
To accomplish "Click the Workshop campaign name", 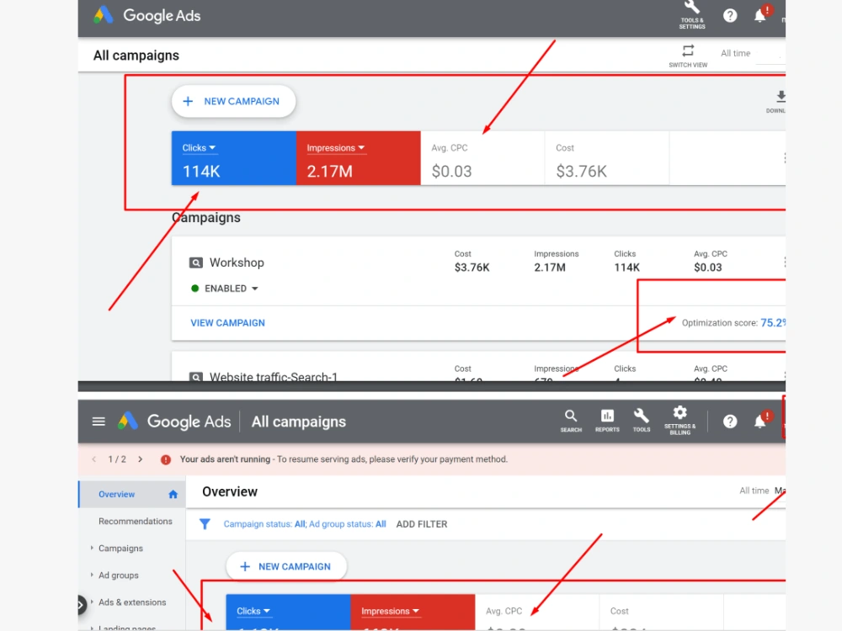I will point(237,262).
